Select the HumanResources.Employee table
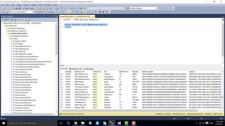 click(26, 59)
